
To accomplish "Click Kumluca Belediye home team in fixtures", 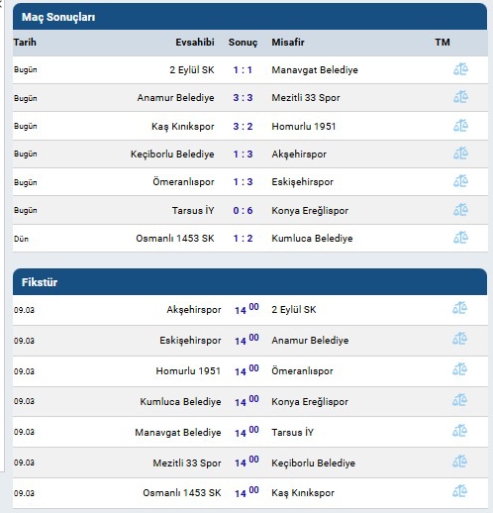I will click(x=180, y=402).
